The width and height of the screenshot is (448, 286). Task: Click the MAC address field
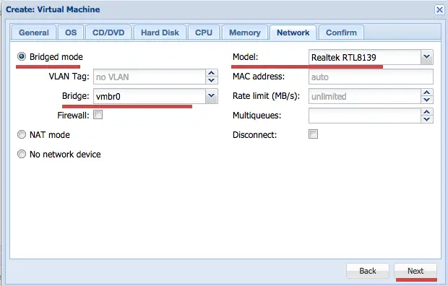point(371,77)
